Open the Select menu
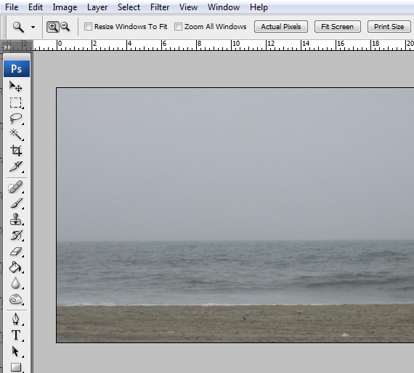This screenshot has height=373, width=414. click(129, 7)
